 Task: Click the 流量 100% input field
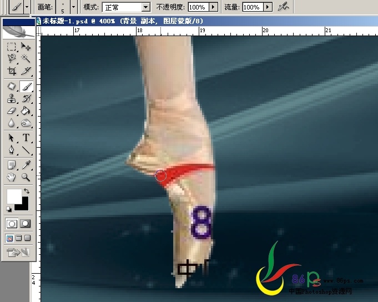(x=253, y=7)
